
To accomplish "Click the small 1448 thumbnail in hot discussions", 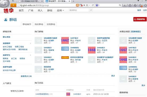I will [x=68, y=94].
